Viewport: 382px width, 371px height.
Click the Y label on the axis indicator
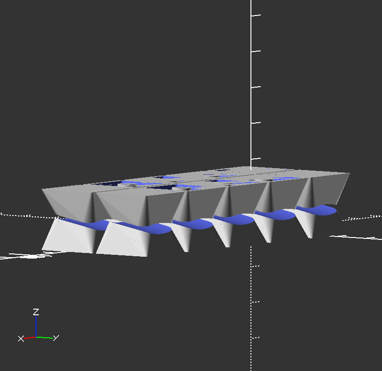(x=56, y=338)
